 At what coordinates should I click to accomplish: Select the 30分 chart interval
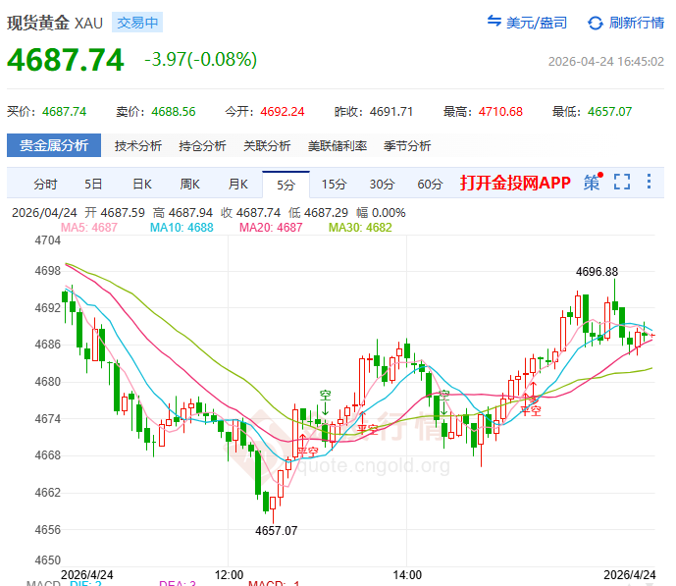tap(382, 185)
